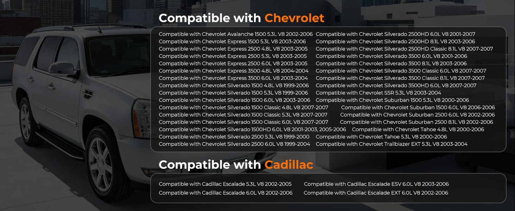
Task: Click the "Compatible with Chevrolet" heading
Action: tap(241, 18)
